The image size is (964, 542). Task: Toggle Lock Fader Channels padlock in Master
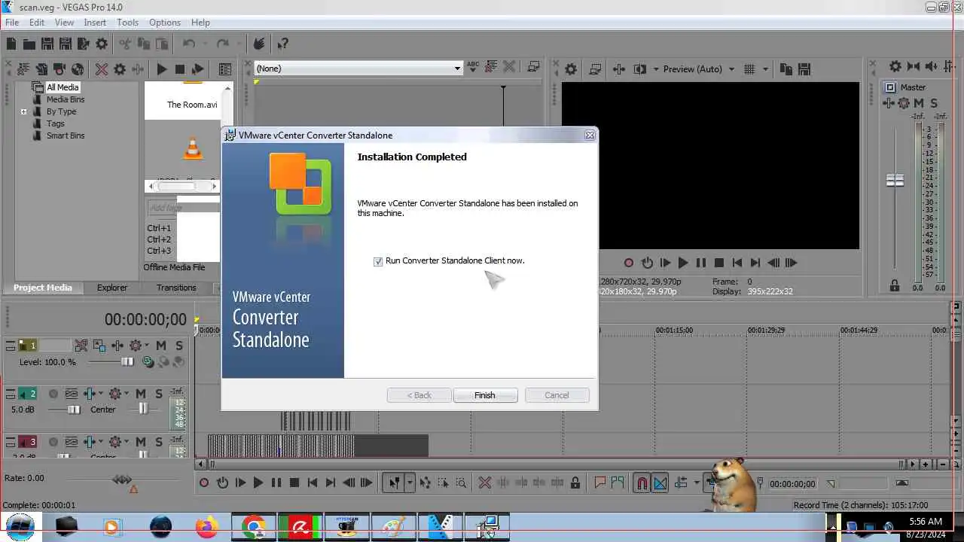[x=895, y=286]
